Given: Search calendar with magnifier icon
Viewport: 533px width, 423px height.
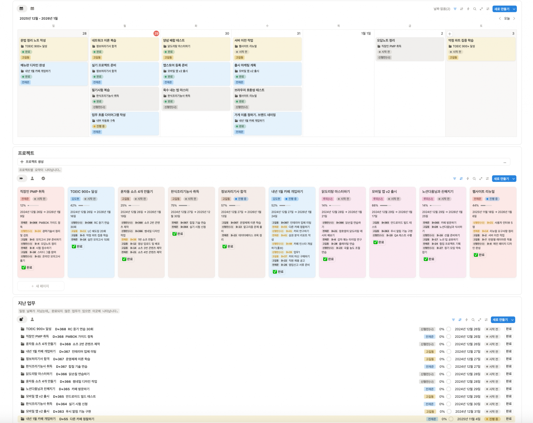Looking at the screenshot, I should click(475, 9).
